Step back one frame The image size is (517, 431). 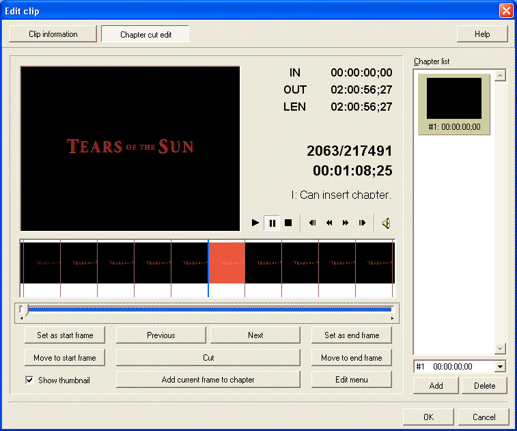[313, 223]
